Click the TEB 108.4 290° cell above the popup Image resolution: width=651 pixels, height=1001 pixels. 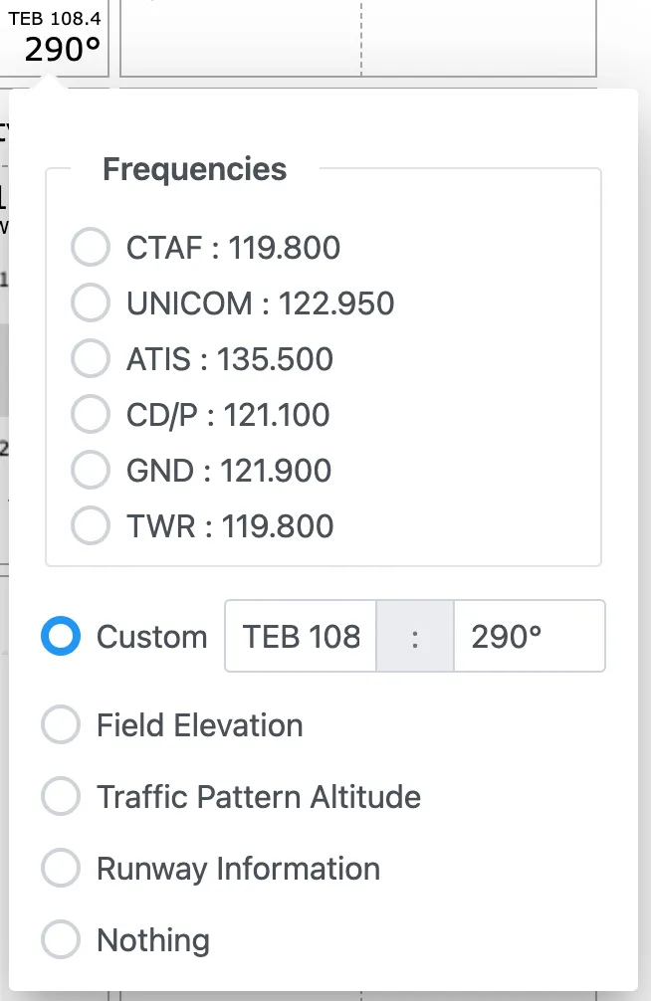[58, 38]
